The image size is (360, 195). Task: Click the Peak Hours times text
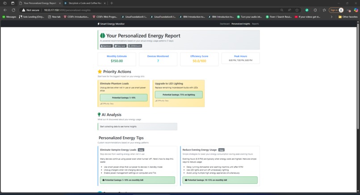241,61
